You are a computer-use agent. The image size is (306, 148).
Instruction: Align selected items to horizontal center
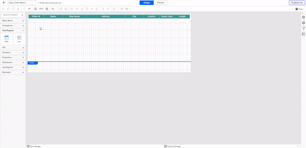click(x=77, y=9)
